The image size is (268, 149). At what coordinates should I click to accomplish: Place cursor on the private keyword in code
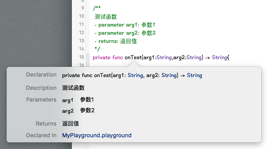point(101,57)
